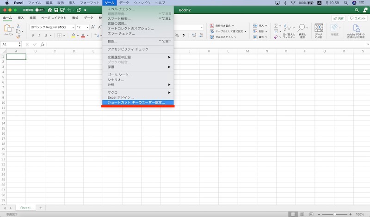Click the Cut scissors icon
Viewport: 370px width, 217px height.
point(18,26)
